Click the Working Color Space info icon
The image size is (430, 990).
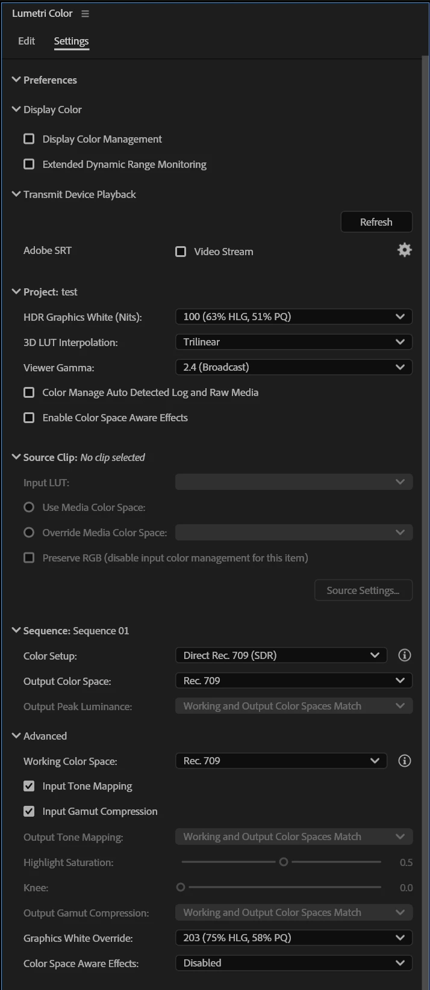(x=405, y=761)
